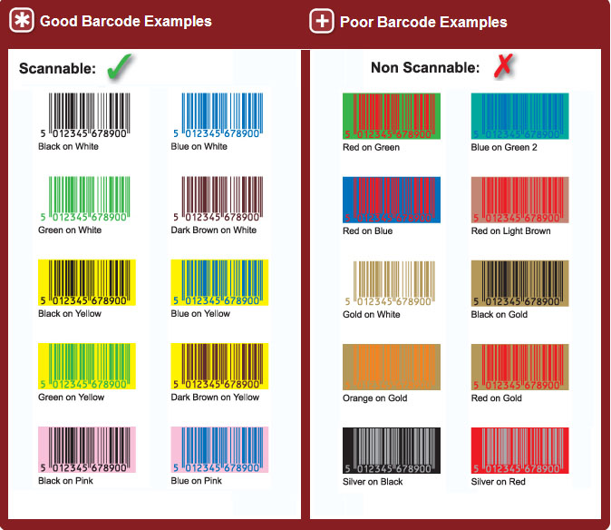Select the Blue on White barcode
Screen dimensions: 611x530
point(218,115)
